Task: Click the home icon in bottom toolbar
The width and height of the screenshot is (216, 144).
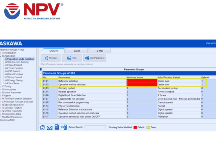Action: pyautogui.click(x=42, y=127)
